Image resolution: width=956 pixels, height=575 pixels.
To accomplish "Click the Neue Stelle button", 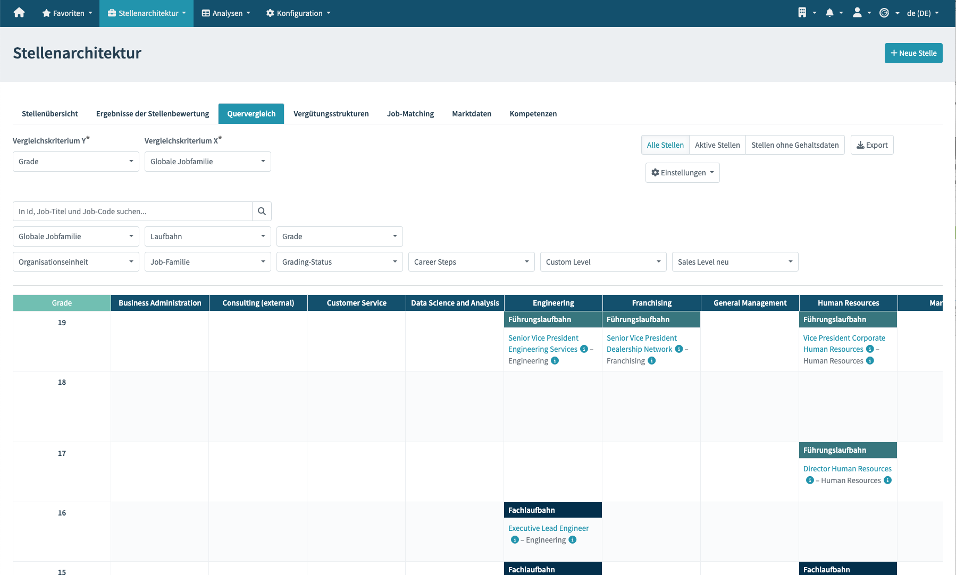I will 913,53.
